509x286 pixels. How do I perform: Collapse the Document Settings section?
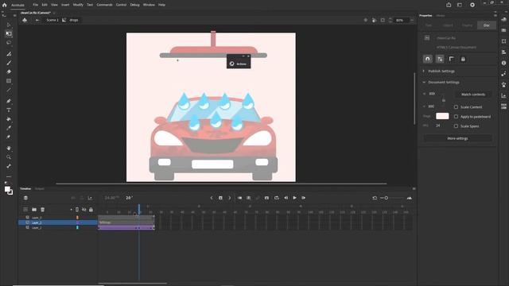point(424,83)
